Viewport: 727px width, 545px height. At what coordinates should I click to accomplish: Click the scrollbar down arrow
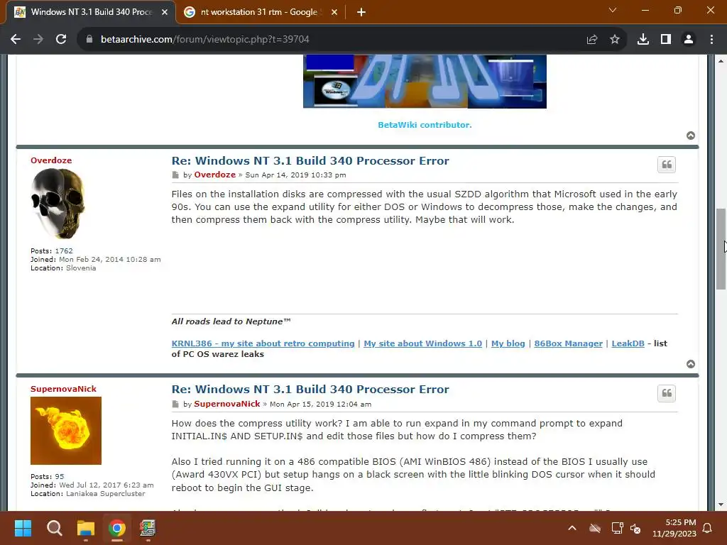coord(721,505)
